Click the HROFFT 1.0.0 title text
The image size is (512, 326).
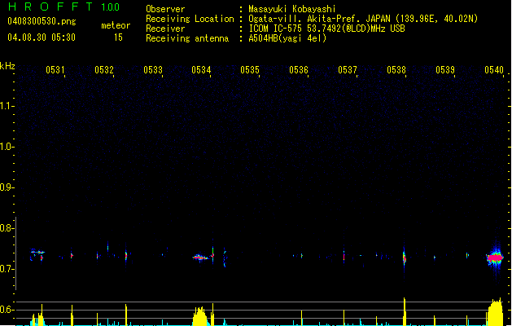[63, 7]
